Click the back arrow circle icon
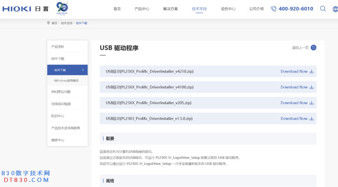 pos(313,48)
